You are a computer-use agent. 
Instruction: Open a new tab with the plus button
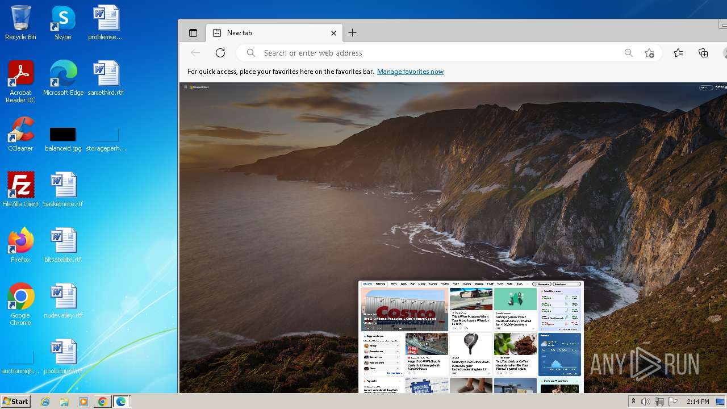tap(352, 33)
